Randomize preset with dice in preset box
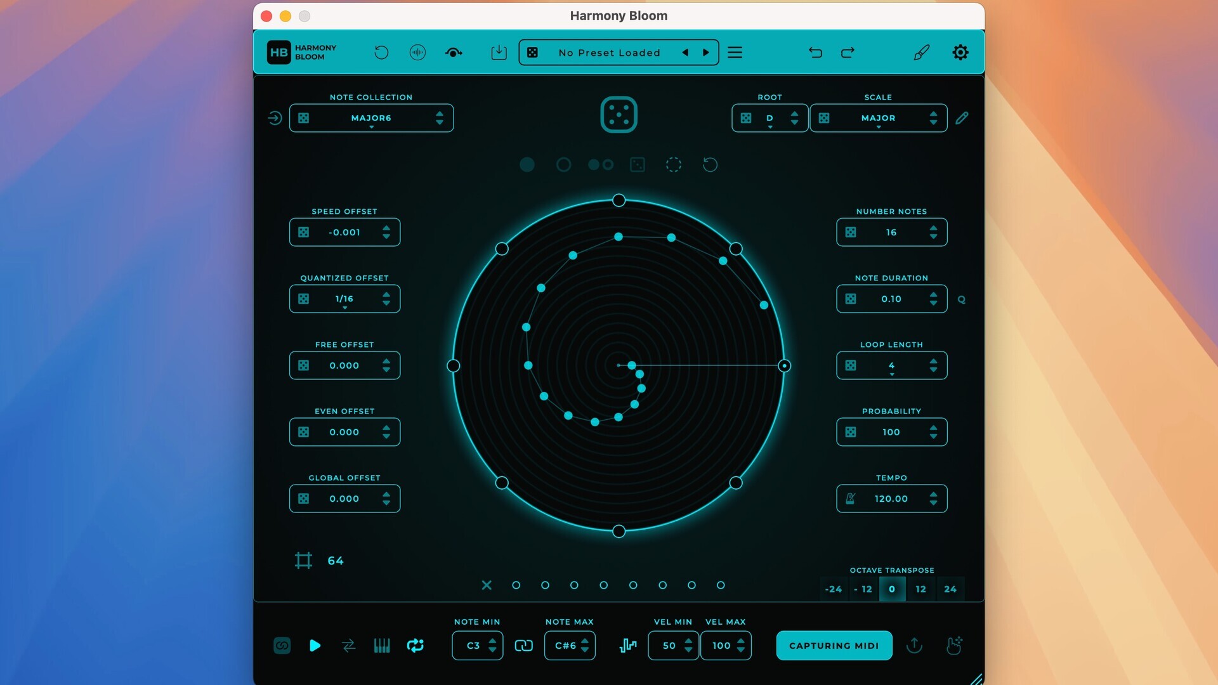The height and width of the screenshot is (685, 1218). click(533, 53)
